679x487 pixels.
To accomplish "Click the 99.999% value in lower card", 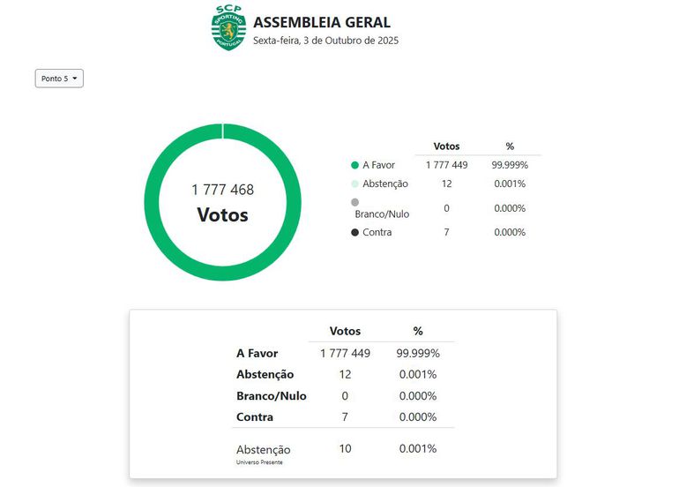I will pos(418,353).
